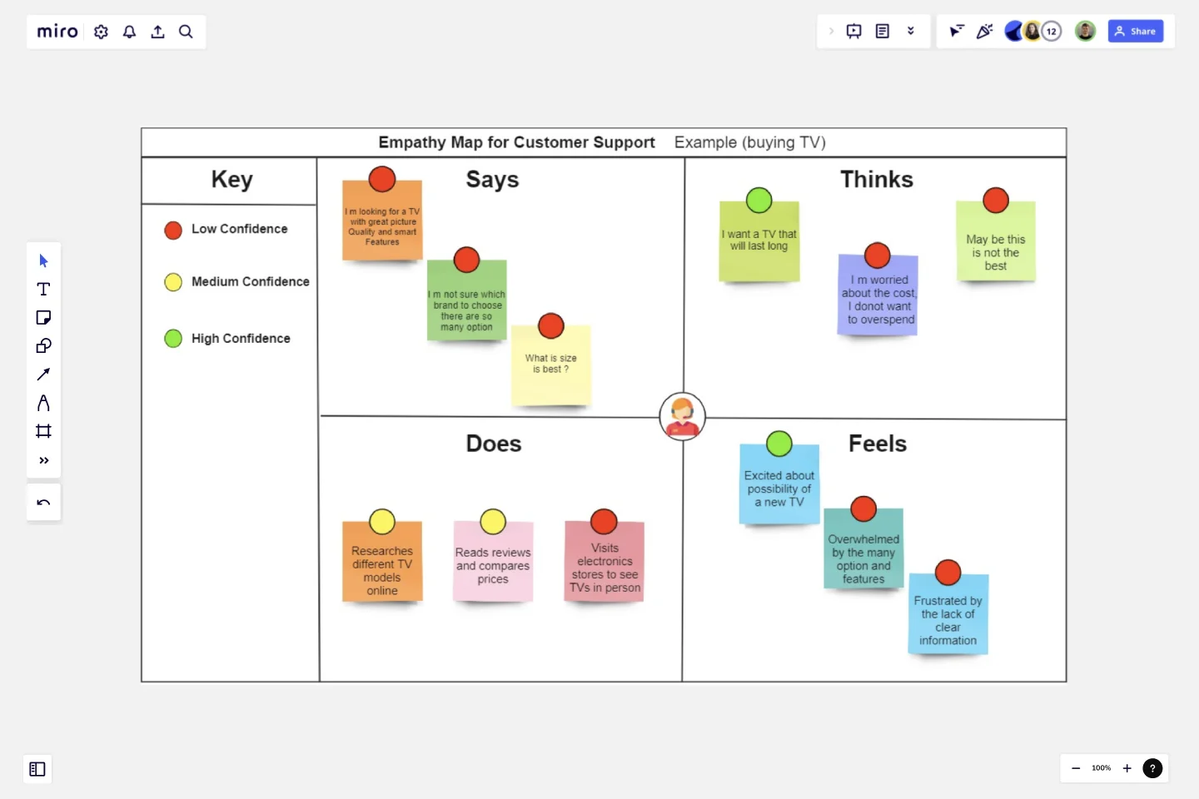Open board settings gear icon
1199x799 pixels.
[x=102, y=32]
